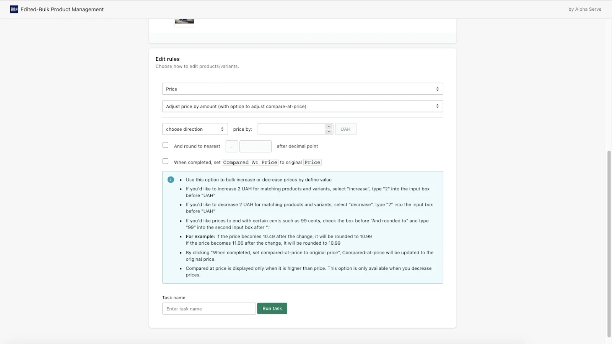Click the price amount increment arrow
This screenshot has width=612, height=344.
pos(329,127)
